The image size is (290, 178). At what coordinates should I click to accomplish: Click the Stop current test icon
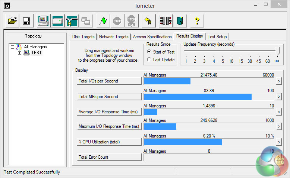click(x=117, y=21)
